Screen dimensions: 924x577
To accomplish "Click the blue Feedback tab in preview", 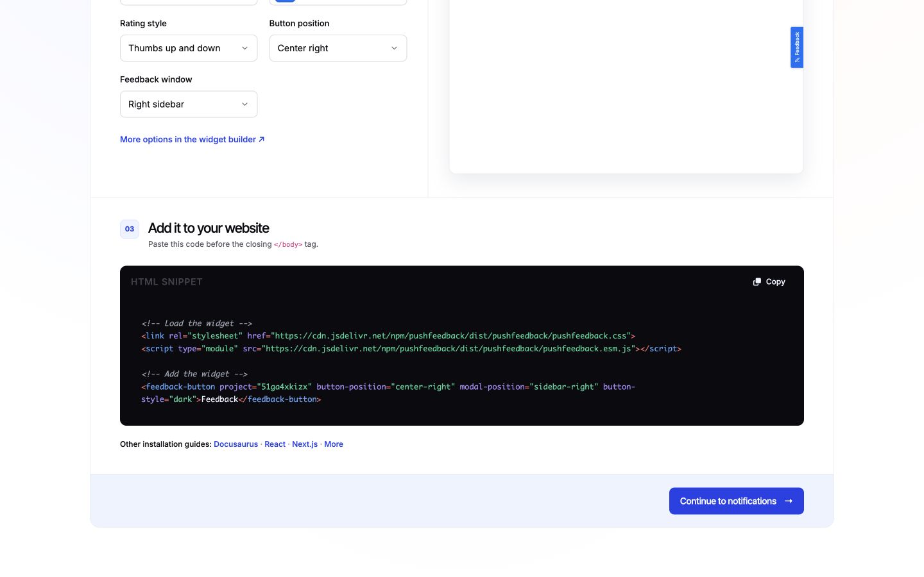I will (797, 47).
